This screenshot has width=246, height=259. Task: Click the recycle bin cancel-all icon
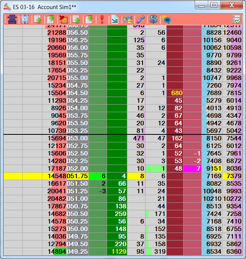25,19
